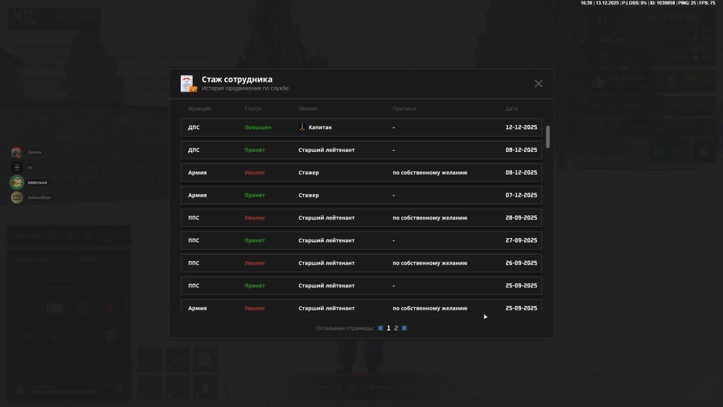Viewport: 723px width, 407px height.
Task: Open page 2 of the history
Action: click(x=396, y=328)
